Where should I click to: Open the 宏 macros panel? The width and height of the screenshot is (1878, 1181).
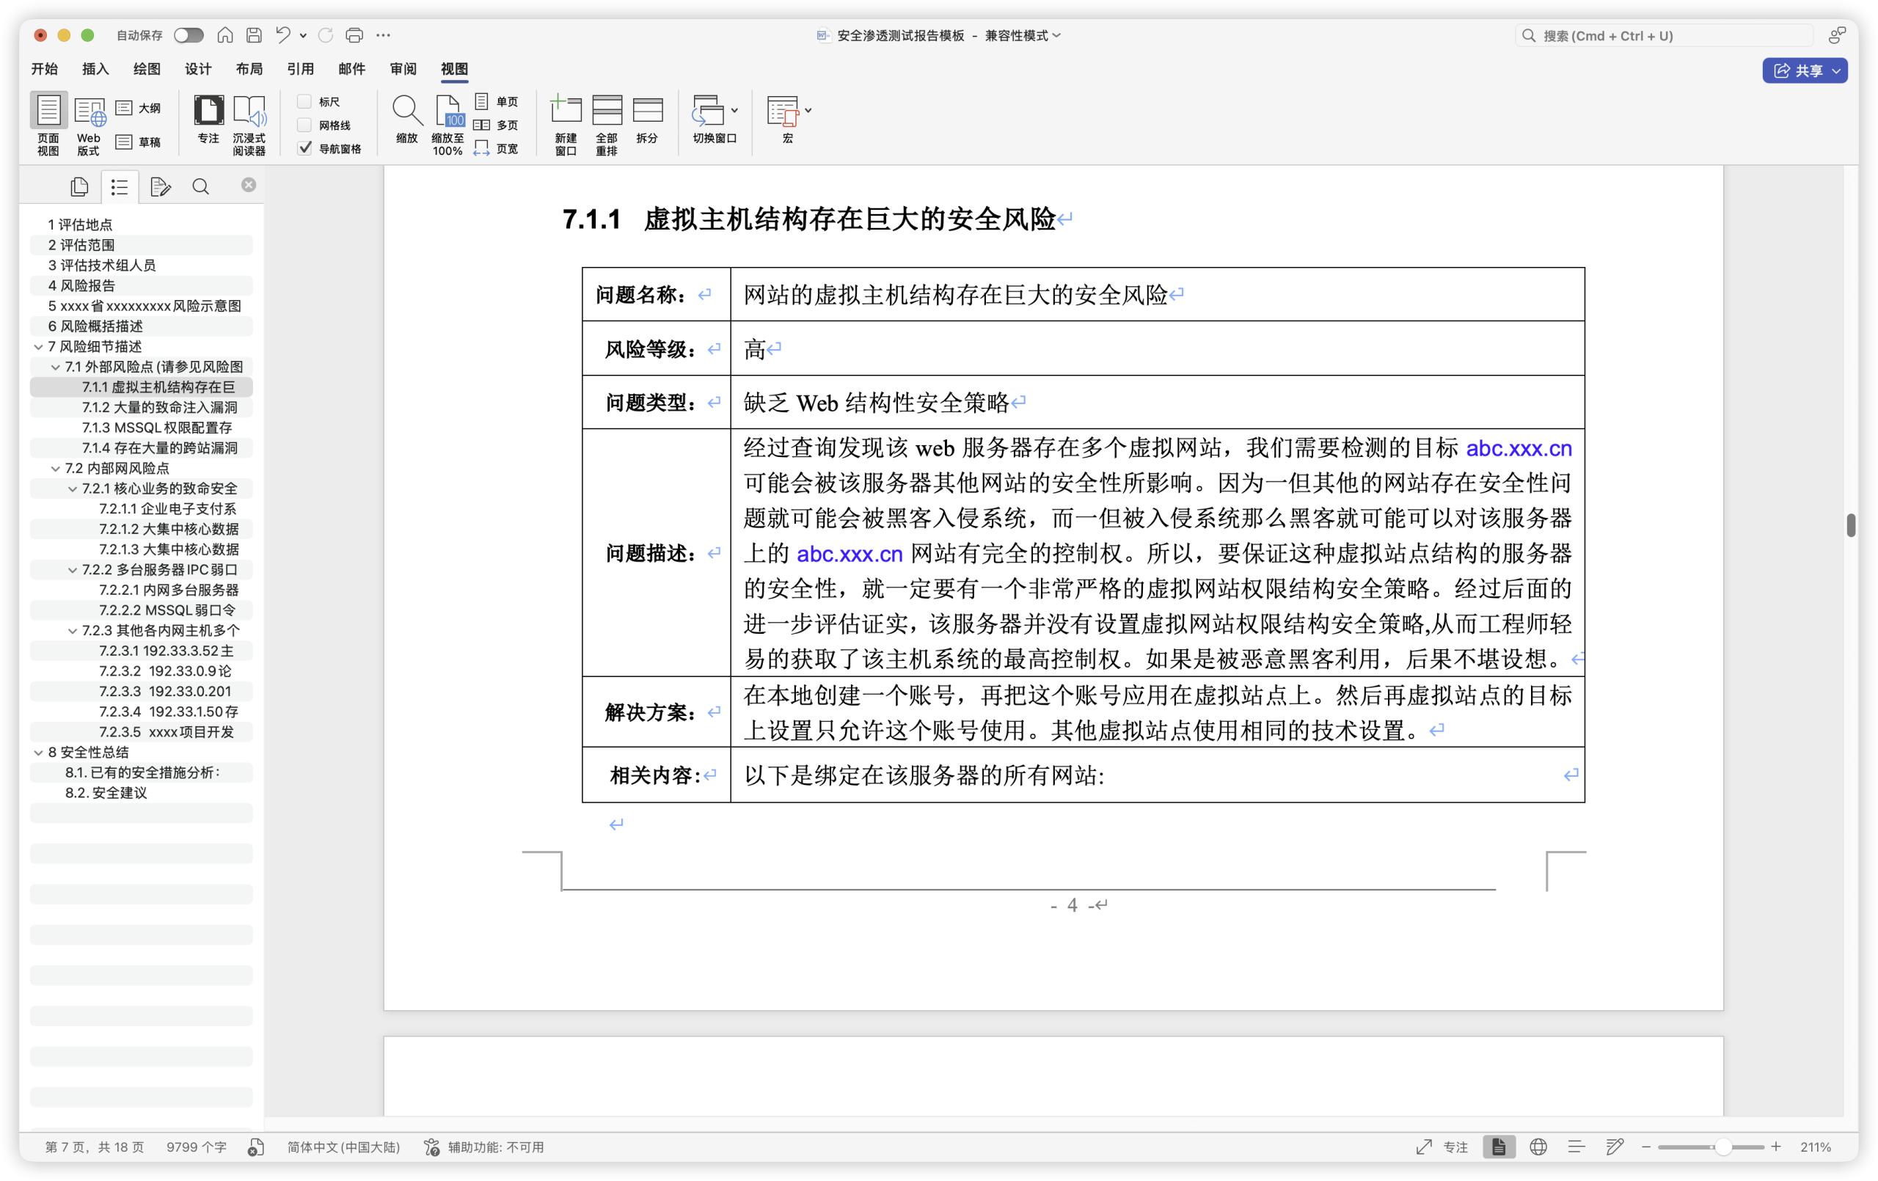tap(785, 123)
